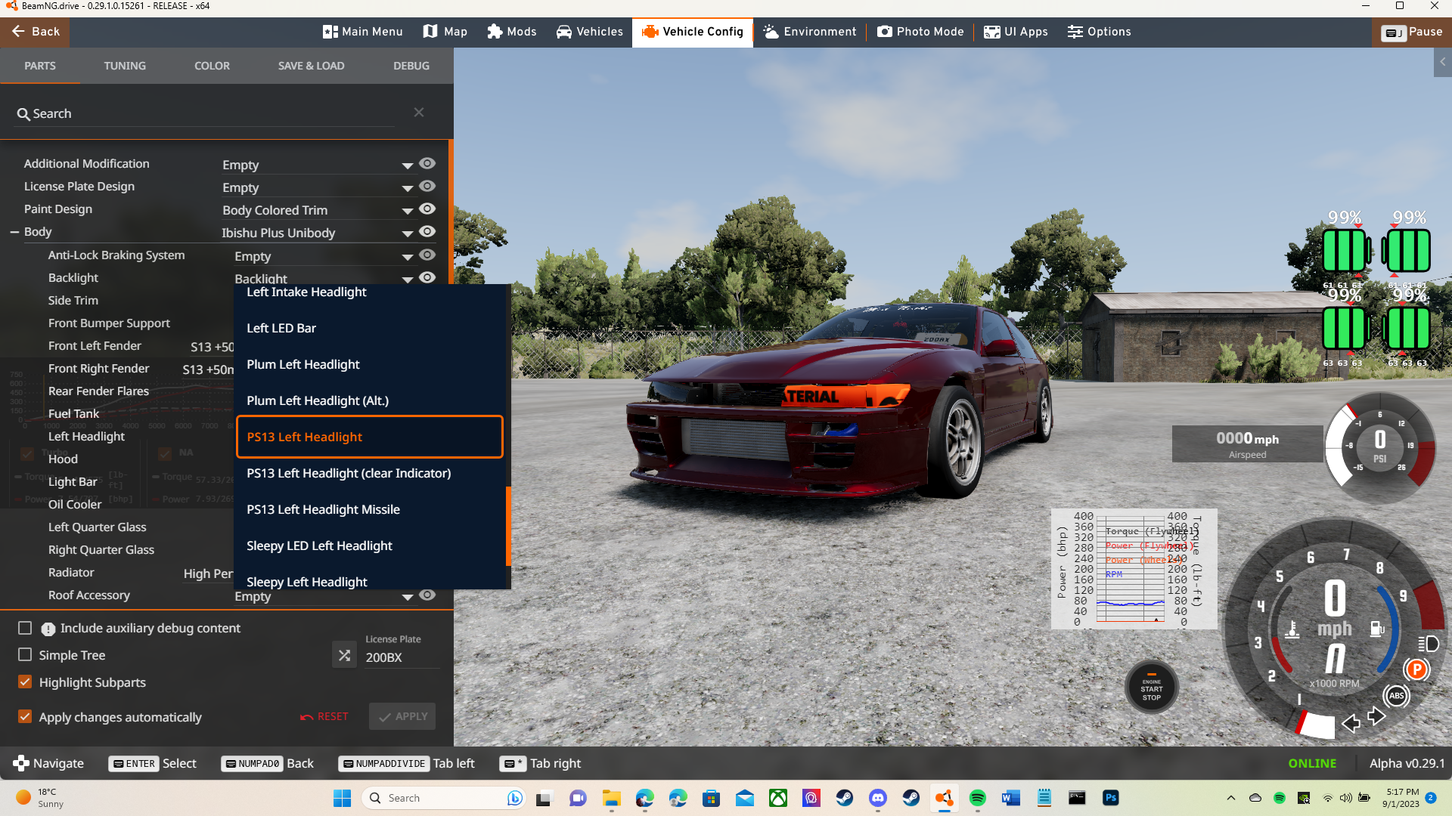Open the Options menu

(x=1100, y=32)
